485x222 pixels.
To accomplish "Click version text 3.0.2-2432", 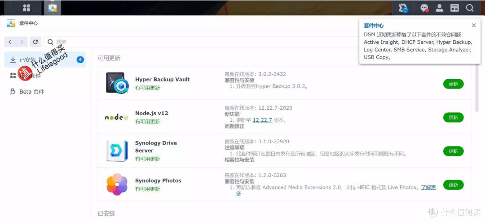I will 272,74.
